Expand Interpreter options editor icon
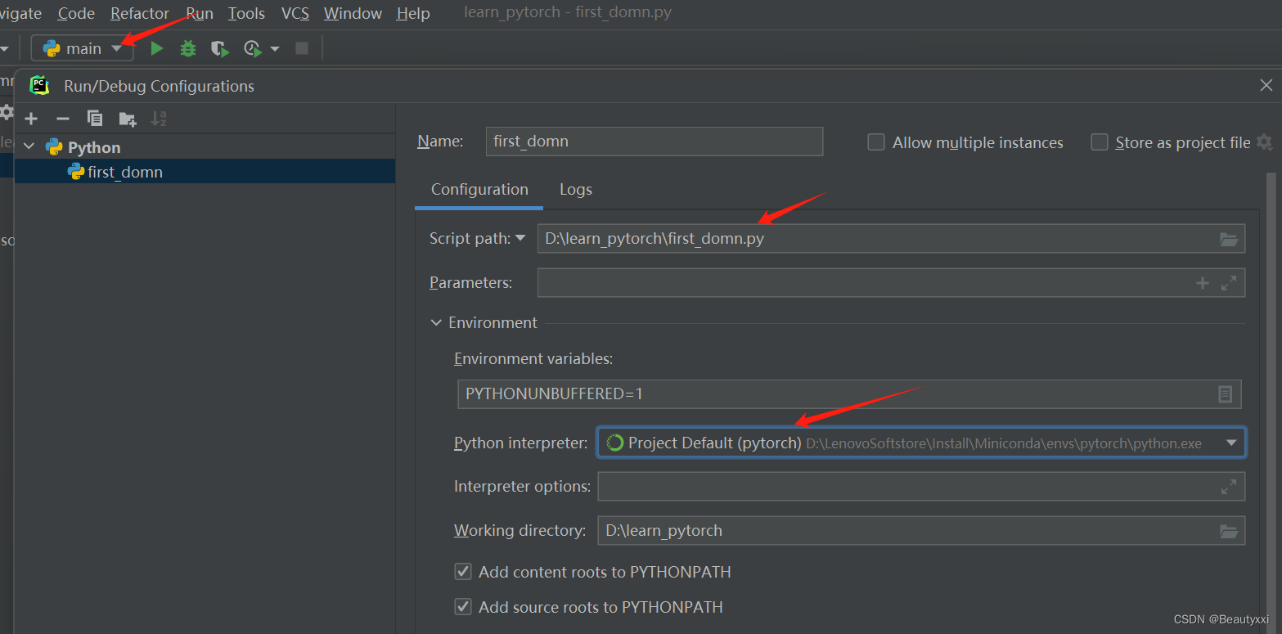This screenshot has height=634, width=1282. (1229, 487)
